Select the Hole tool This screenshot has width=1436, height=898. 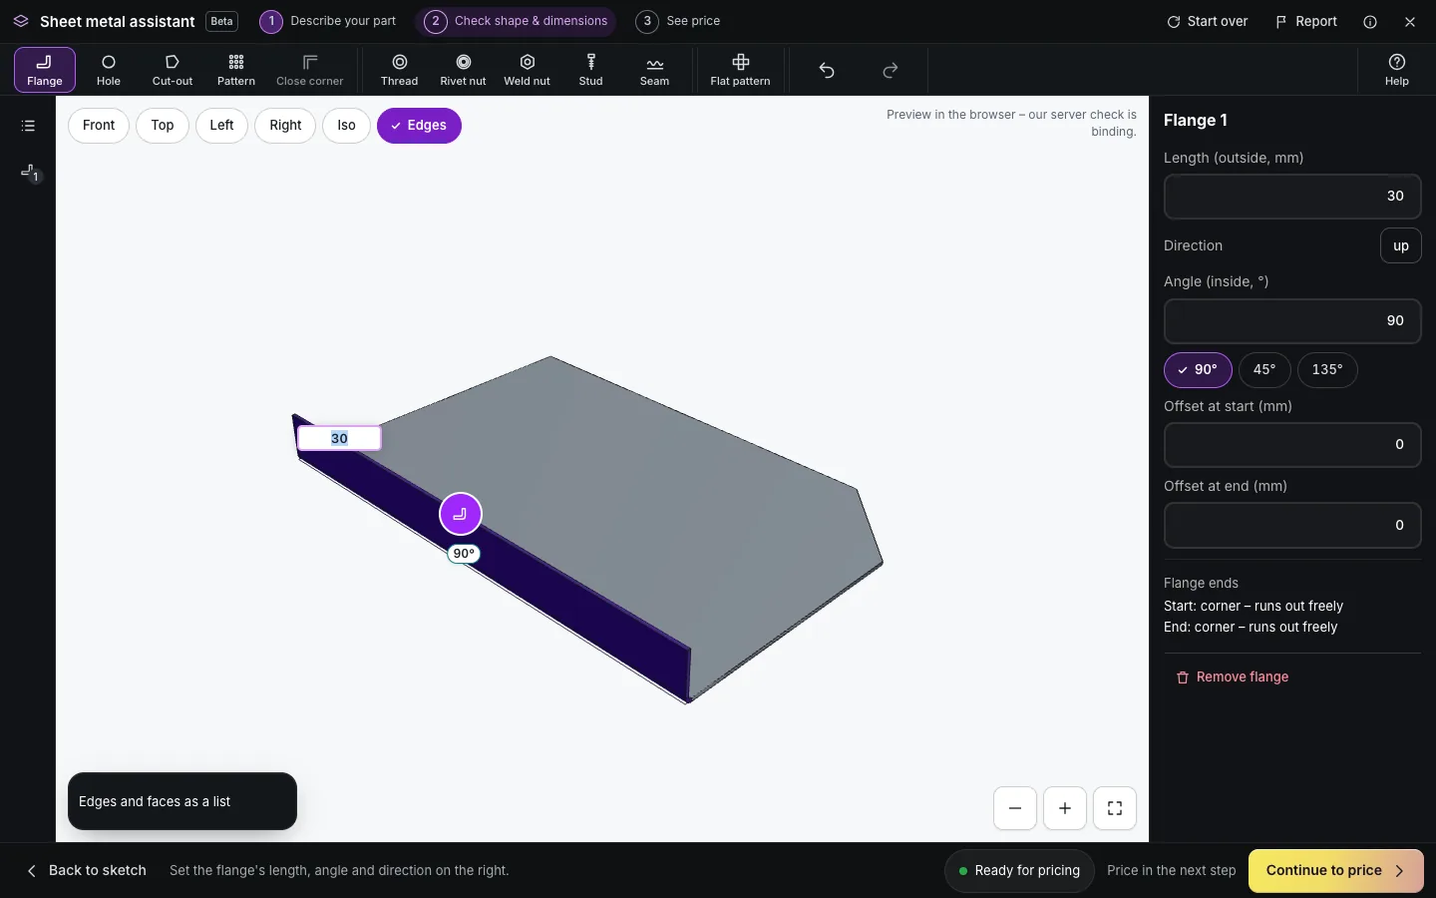tap(109, 70)
